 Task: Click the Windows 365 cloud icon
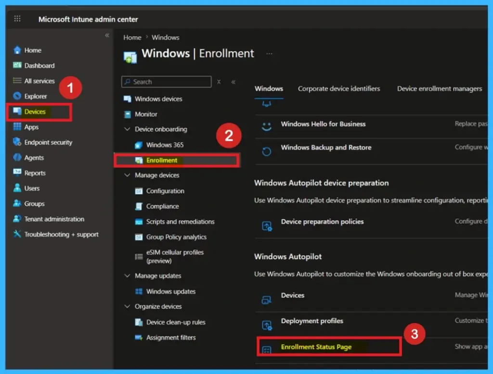point(139,145)
